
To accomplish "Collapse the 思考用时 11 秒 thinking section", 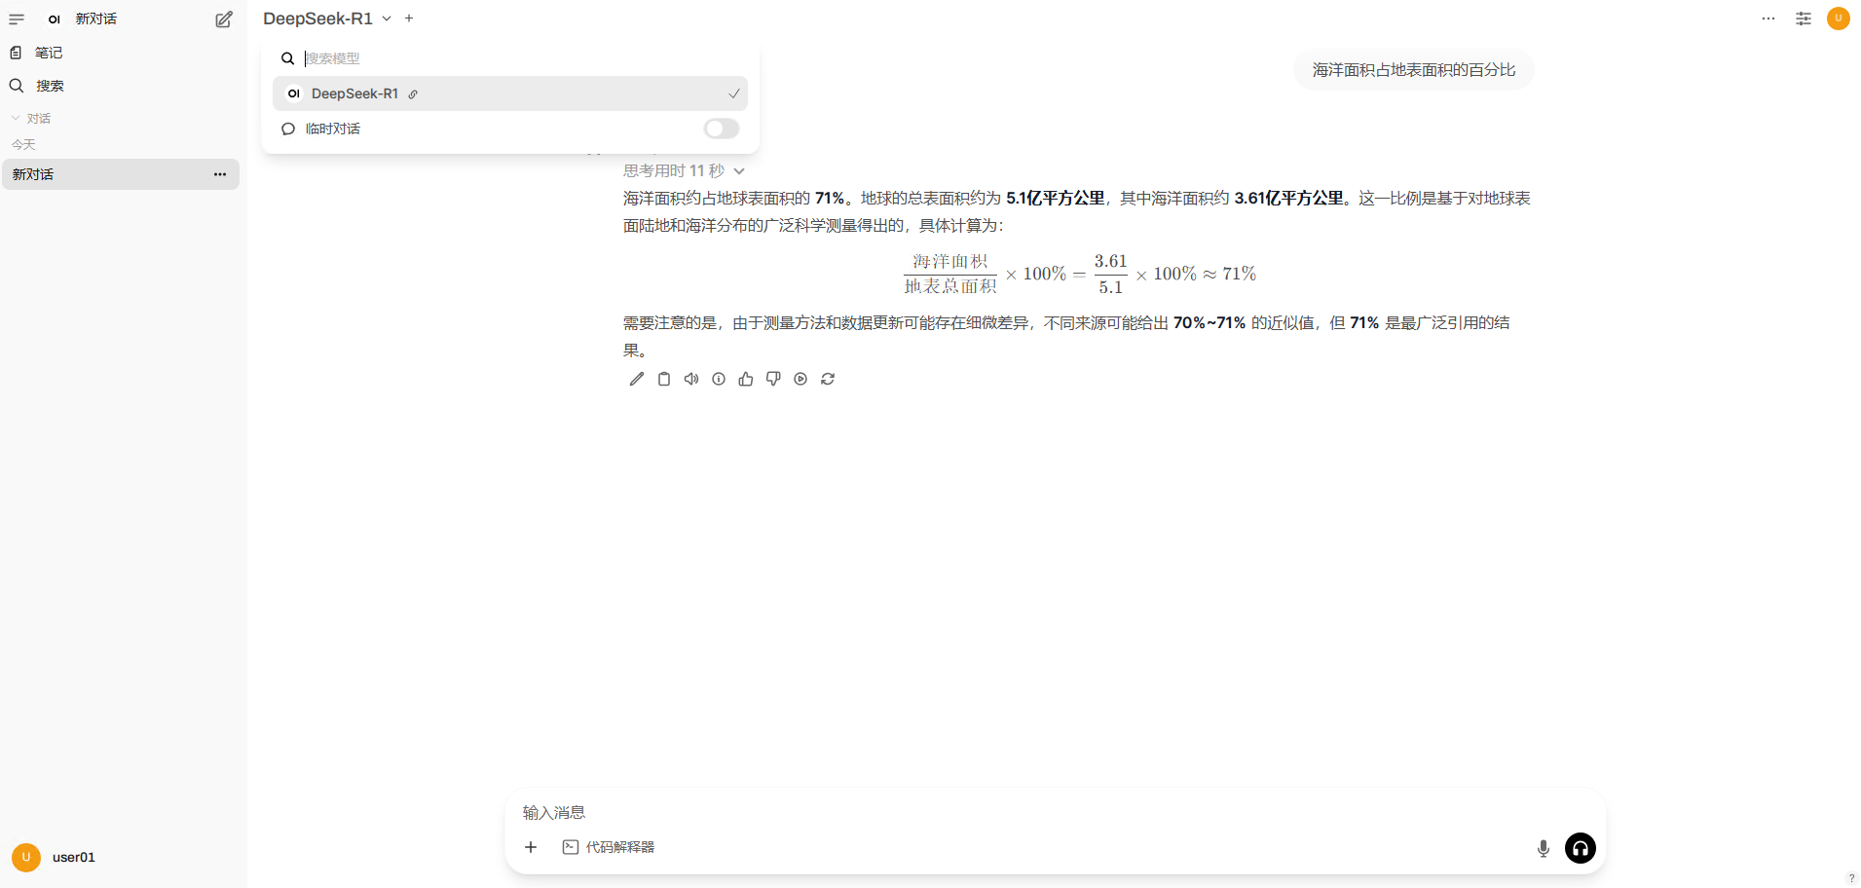I will 738,170.
